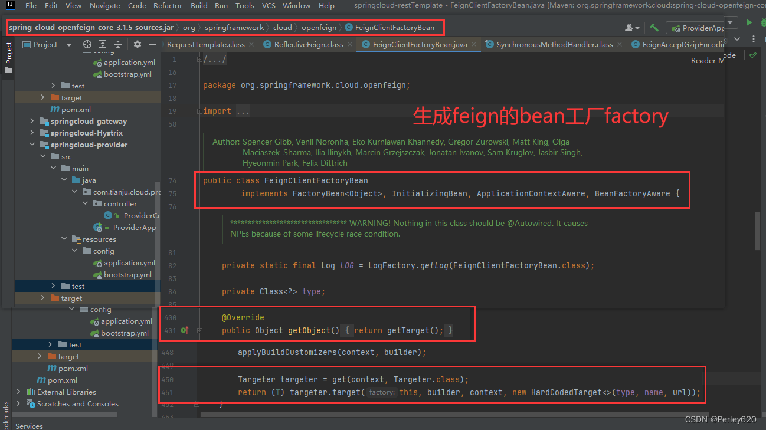Click the green Run arrow button
The width and height of the screenshot is (766, 430).
coord(748,22)
